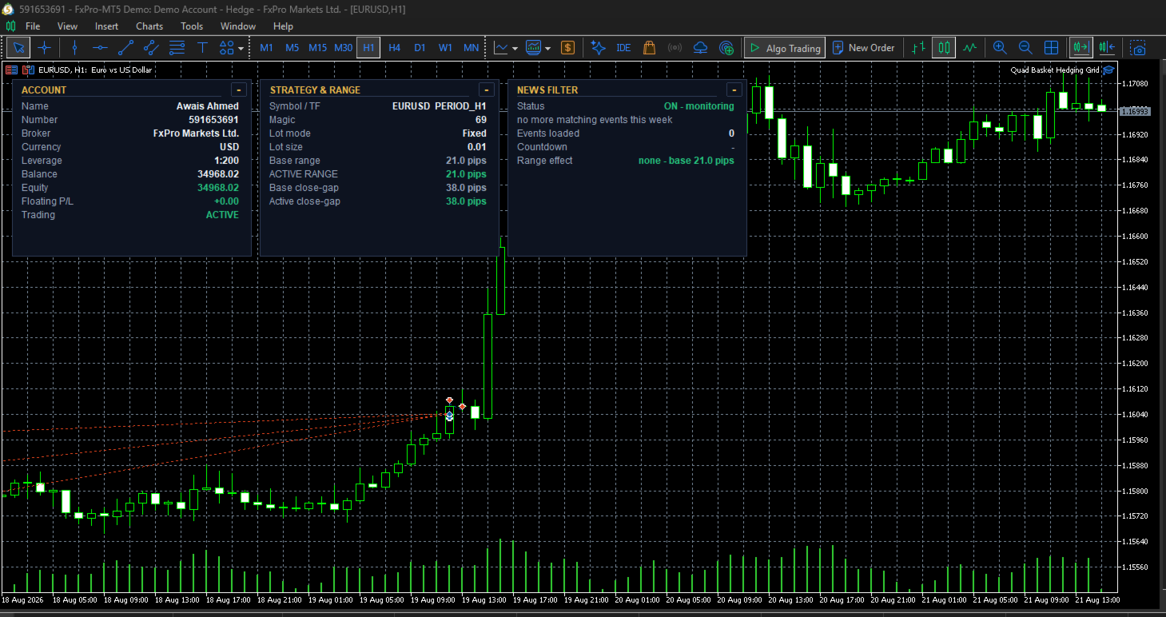Switch timeframe to MN
Image resolution: width=1166 pixels, height=617 pixels.
point(471,48)
